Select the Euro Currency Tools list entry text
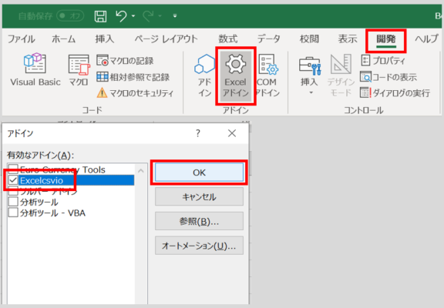Screen dimensions: 444x308 tap(62, 169)
